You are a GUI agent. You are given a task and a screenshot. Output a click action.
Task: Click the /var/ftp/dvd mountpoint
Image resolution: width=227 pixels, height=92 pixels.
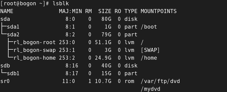160,81
